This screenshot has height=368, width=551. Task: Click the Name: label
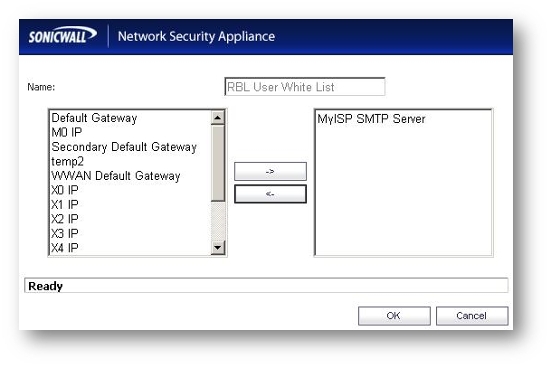pos(41,87)
